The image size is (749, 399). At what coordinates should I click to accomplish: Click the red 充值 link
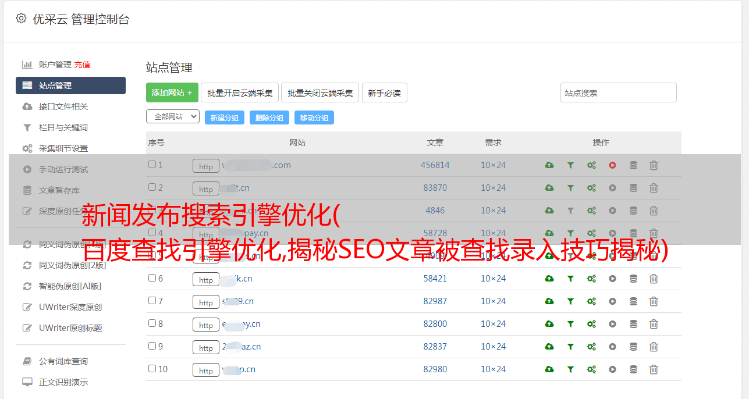[x=82, y=65]
